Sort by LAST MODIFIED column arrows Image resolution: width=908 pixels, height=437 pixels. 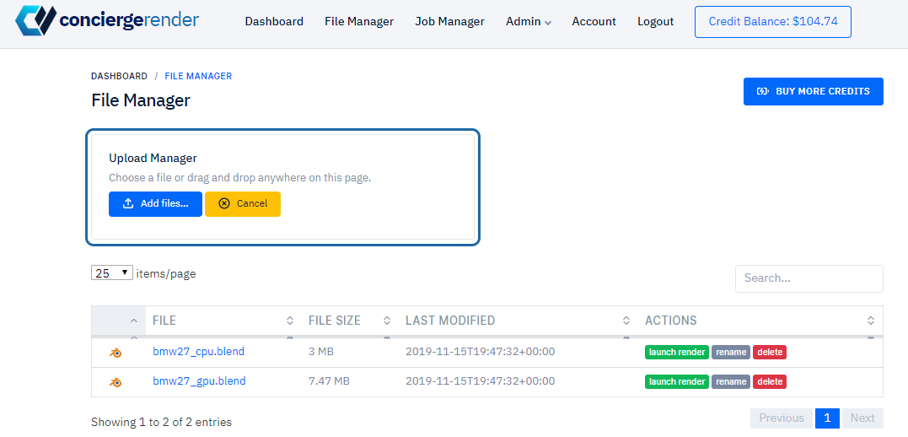(x=626, y=321)
